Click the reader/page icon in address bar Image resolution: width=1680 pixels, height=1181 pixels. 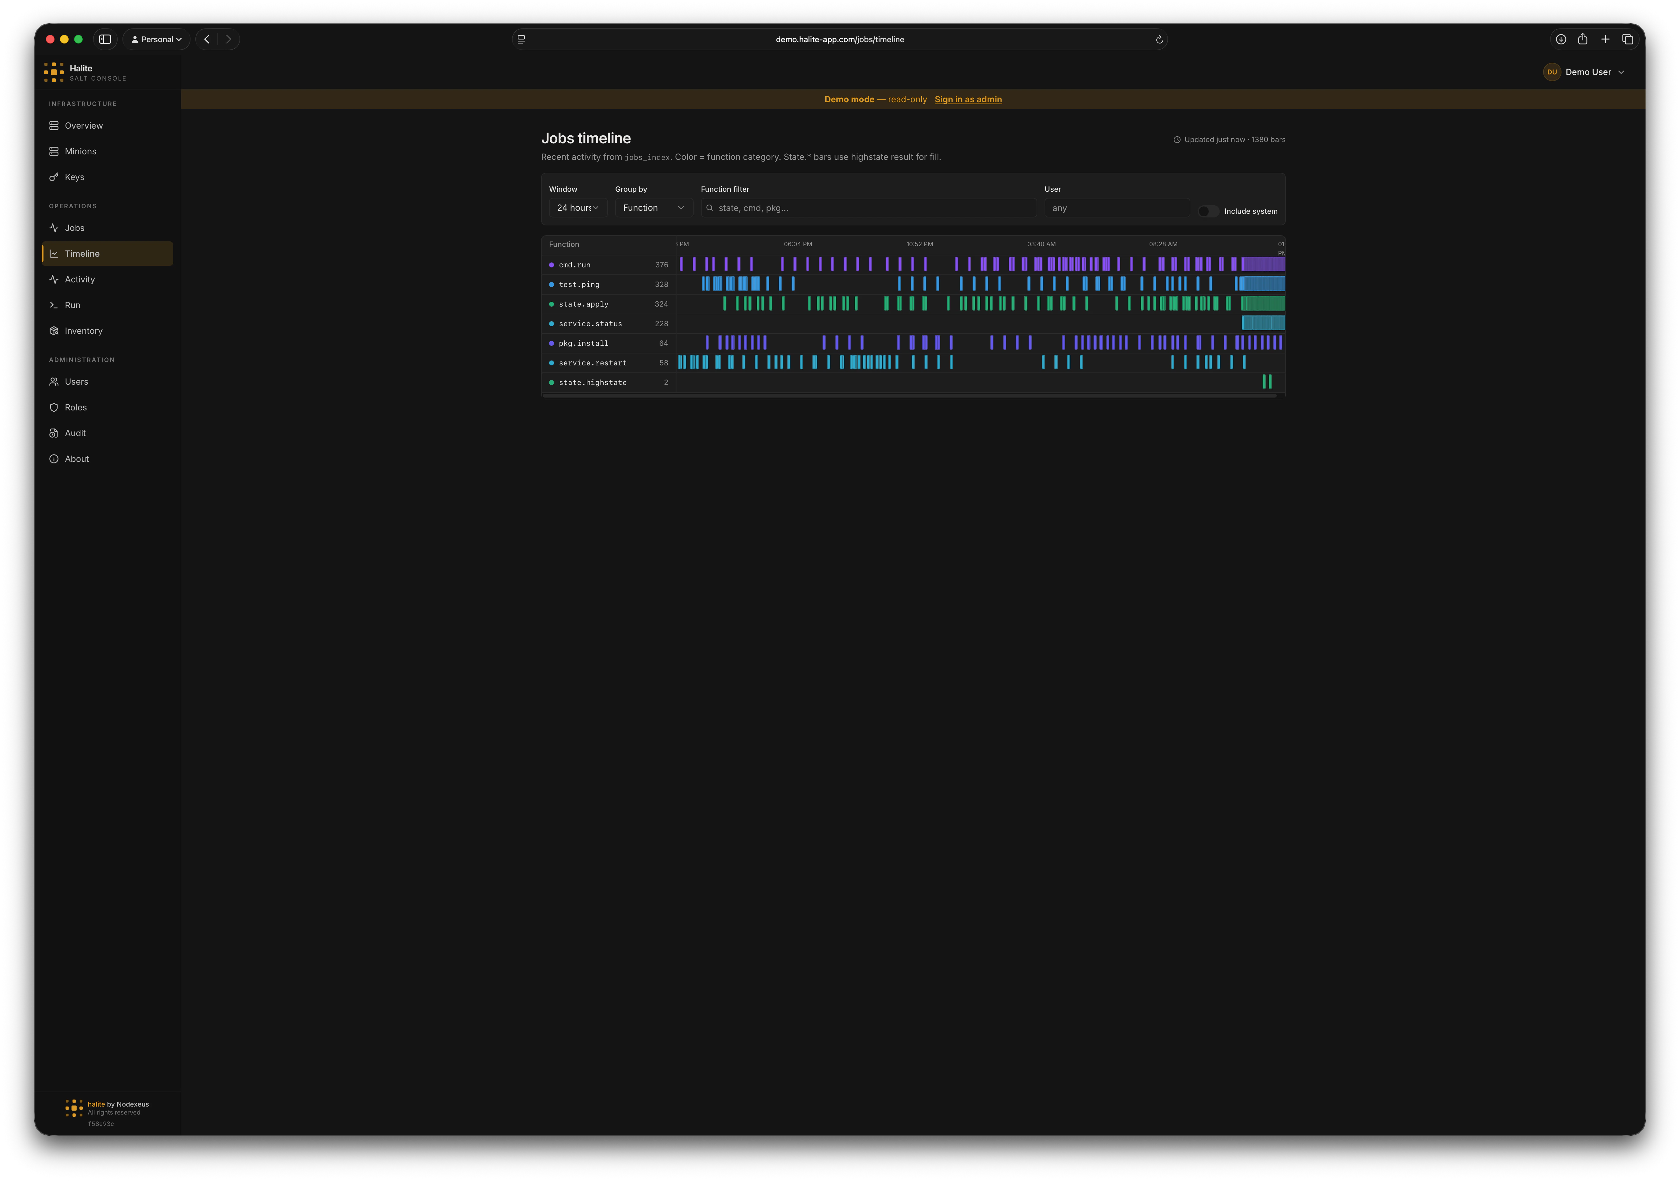521,40
